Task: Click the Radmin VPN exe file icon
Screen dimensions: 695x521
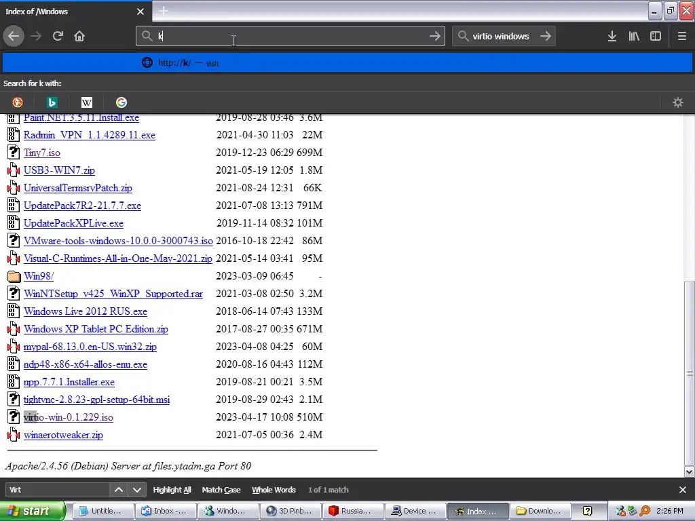Action: (14, 135)
